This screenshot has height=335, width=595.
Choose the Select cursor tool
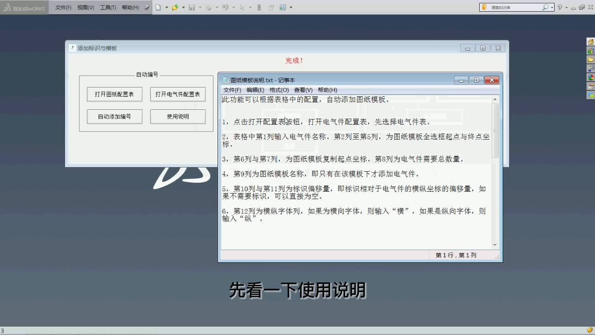pos(242,7)
